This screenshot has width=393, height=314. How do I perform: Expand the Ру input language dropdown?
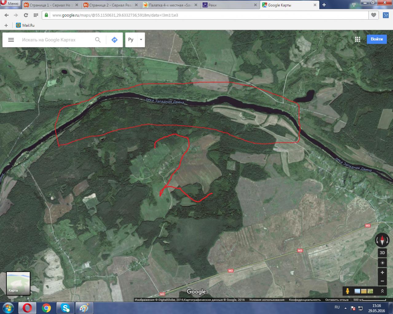(x=141, y=40)
